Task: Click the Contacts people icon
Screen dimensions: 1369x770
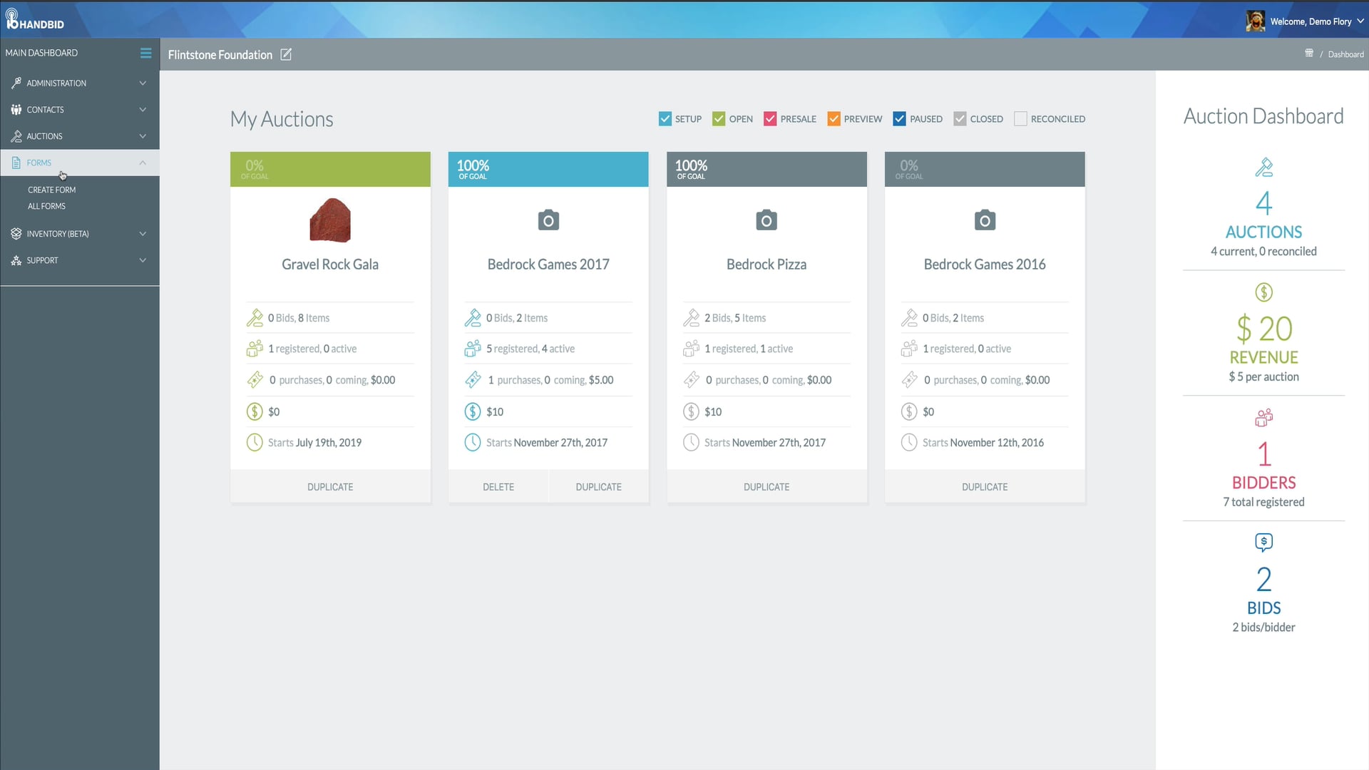Action: tap(16, 109)
